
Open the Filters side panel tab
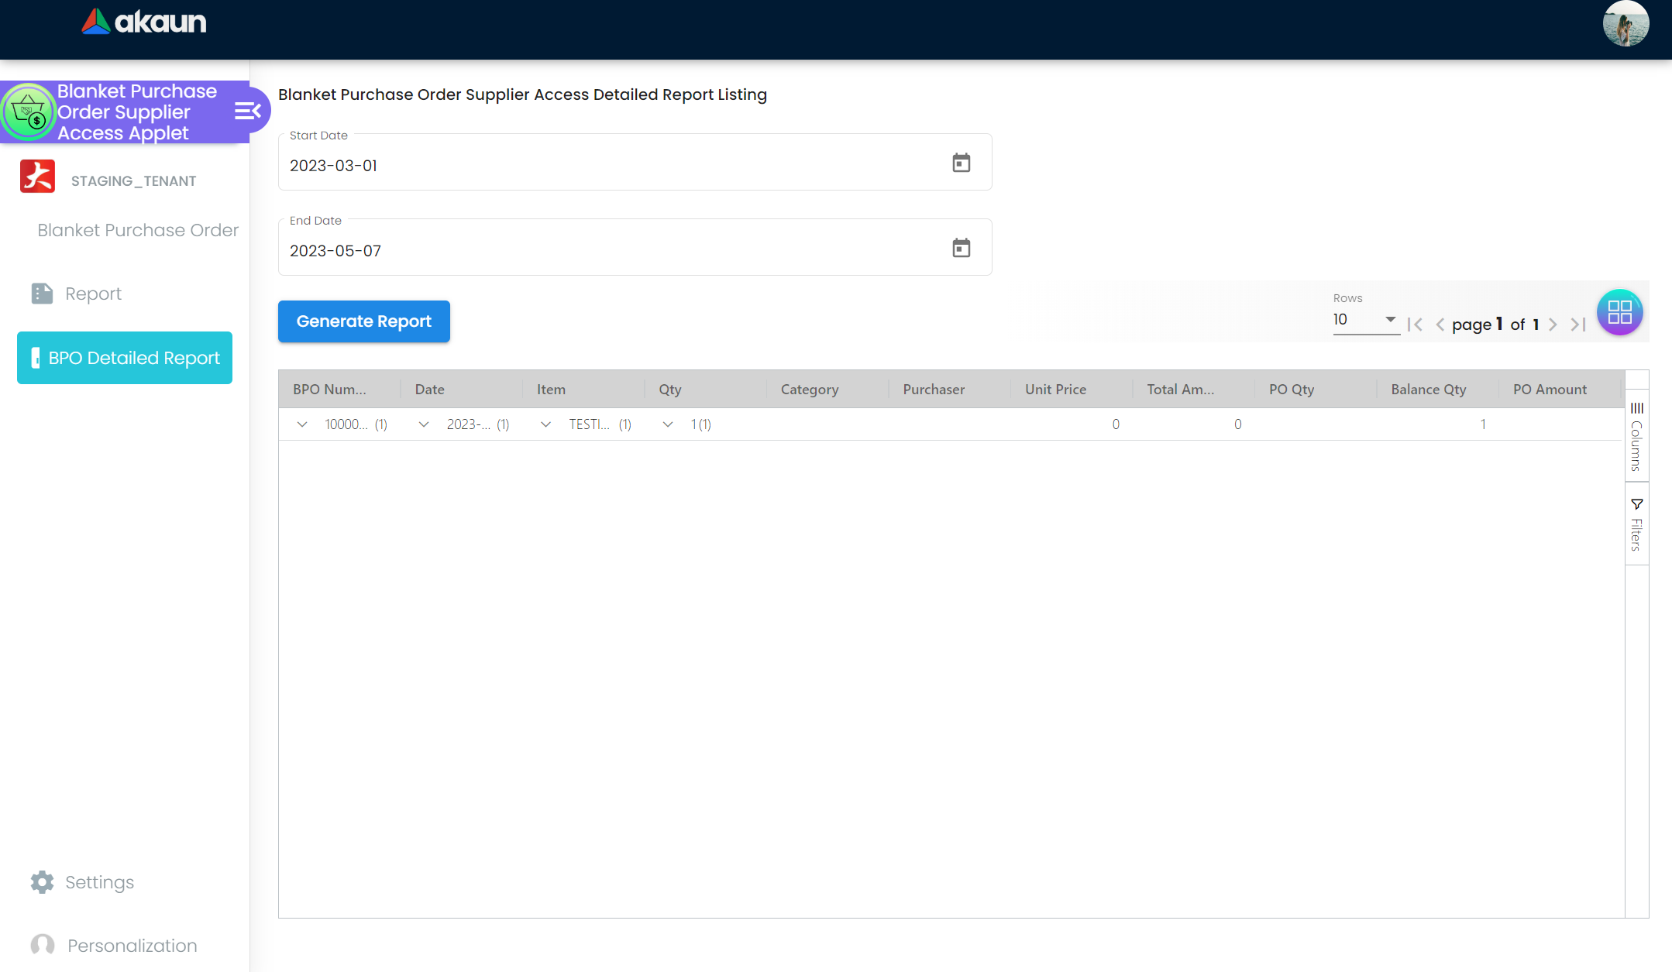pos(1636,525)
